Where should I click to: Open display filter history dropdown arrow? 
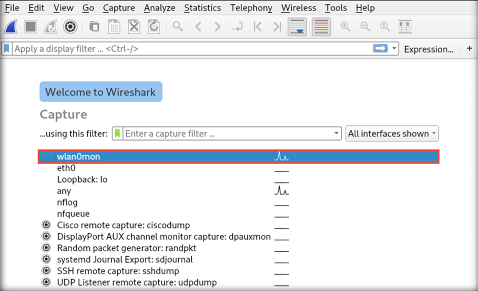[x=394, y=48]
